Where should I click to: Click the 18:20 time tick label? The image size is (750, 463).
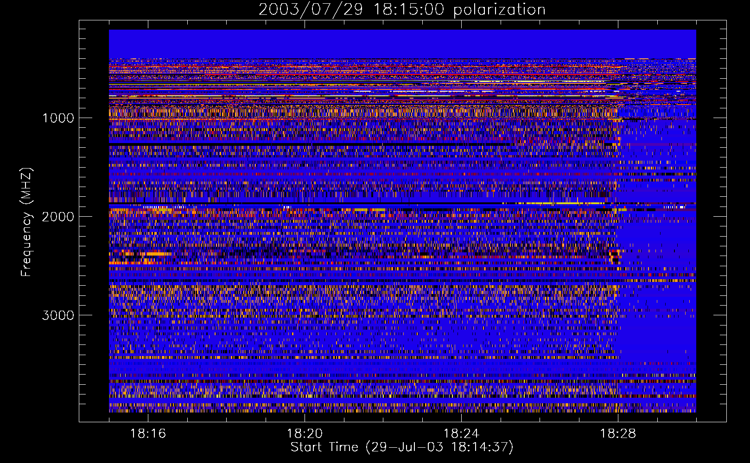pyautogui.click(x=305, y=434)
